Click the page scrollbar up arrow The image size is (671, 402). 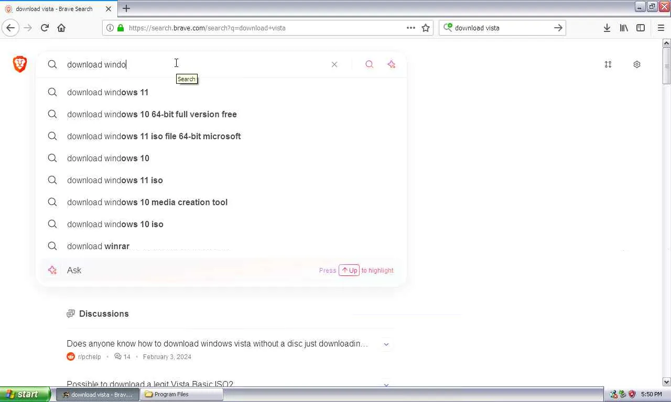(x=667, y=43)
